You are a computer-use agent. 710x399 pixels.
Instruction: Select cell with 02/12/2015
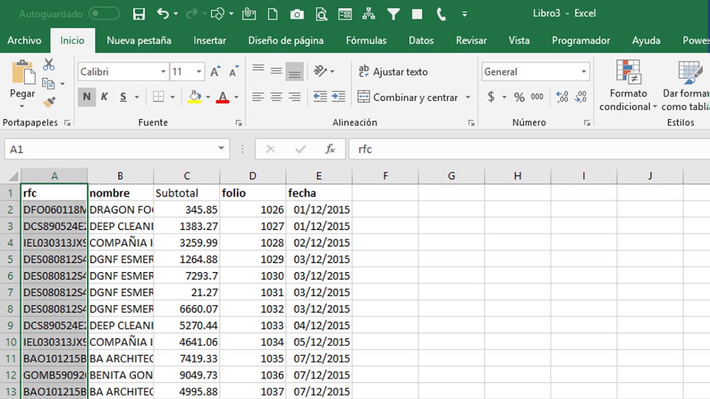point(319,243)
